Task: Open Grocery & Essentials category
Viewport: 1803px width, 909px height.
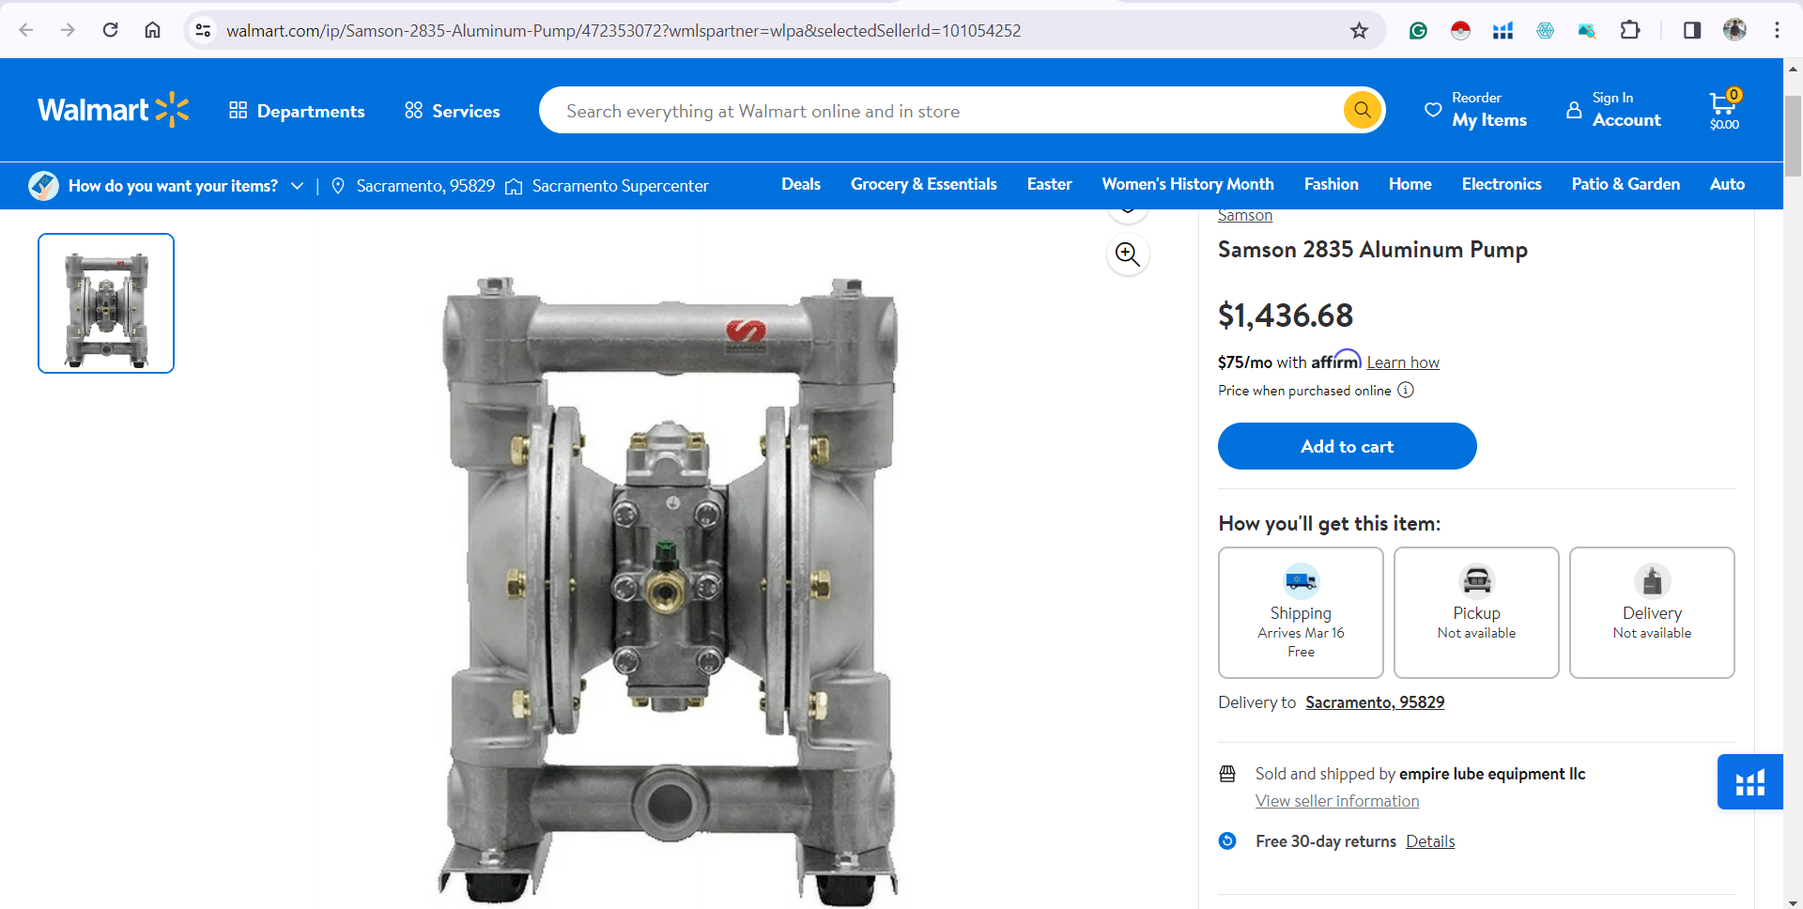Action: tap(924, 184)
